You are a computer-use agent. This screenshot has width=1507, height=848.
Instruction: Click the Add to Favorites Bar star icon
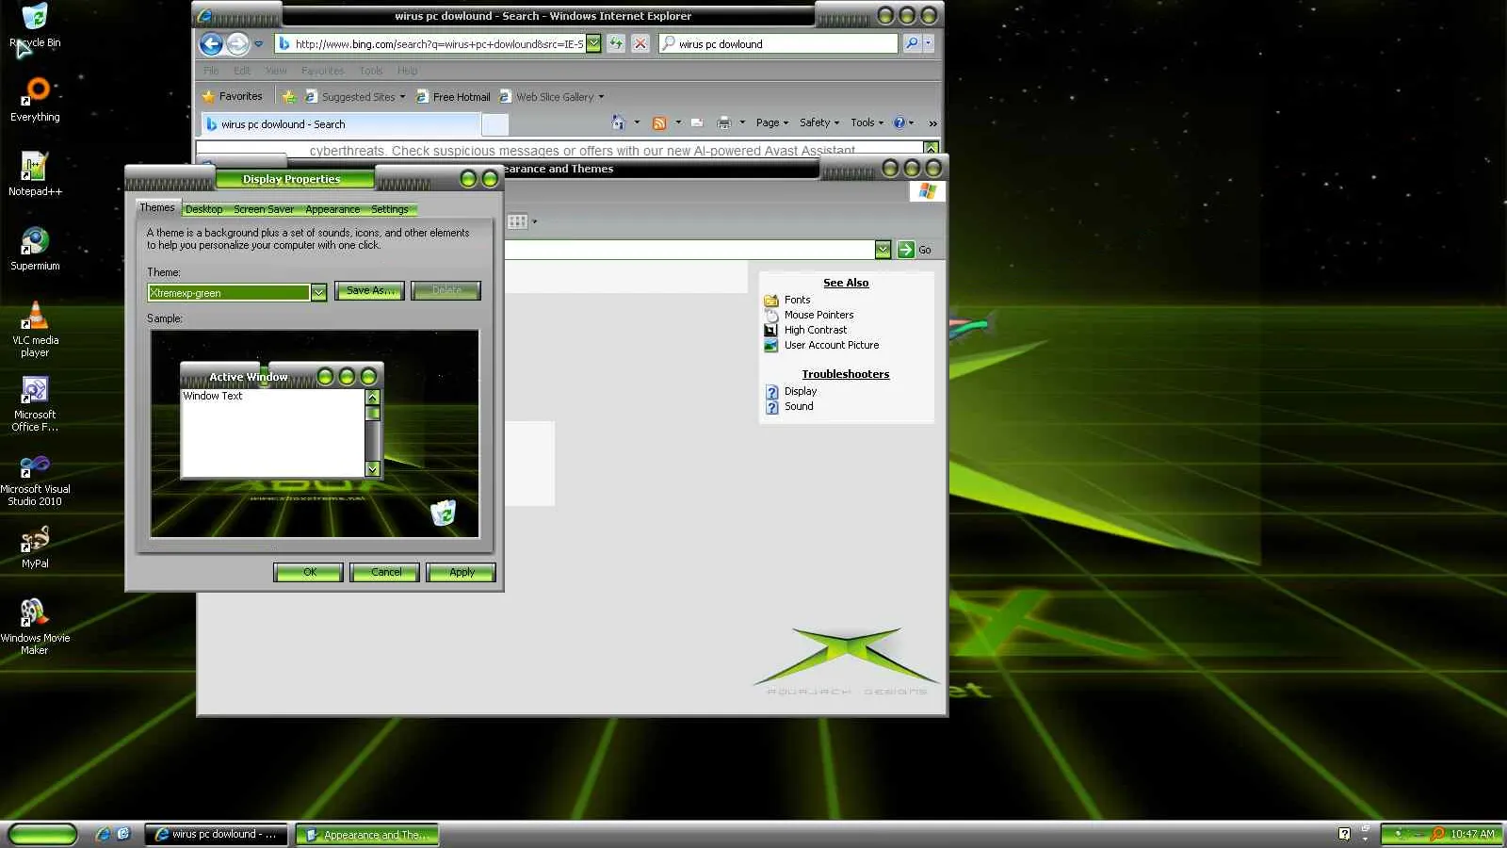point(289,96)
